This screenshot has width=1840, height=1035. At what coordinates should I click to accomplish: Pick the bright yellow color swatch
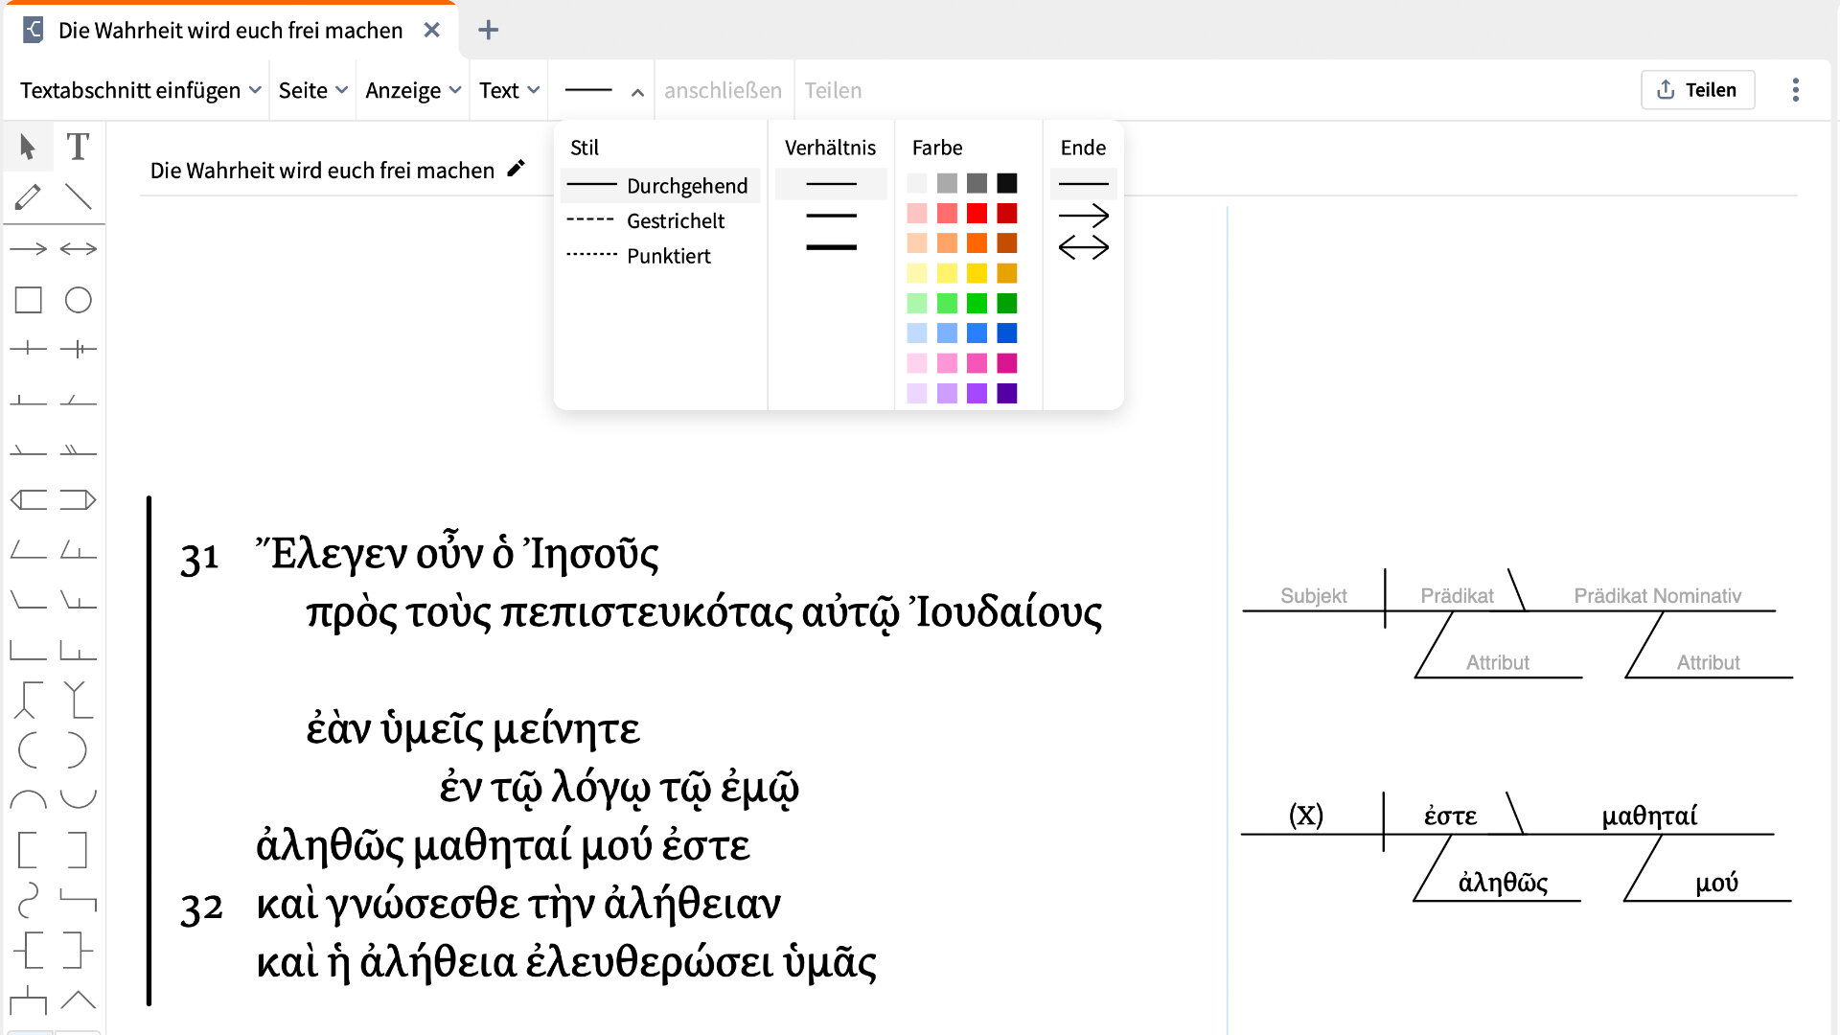(977, 273)
